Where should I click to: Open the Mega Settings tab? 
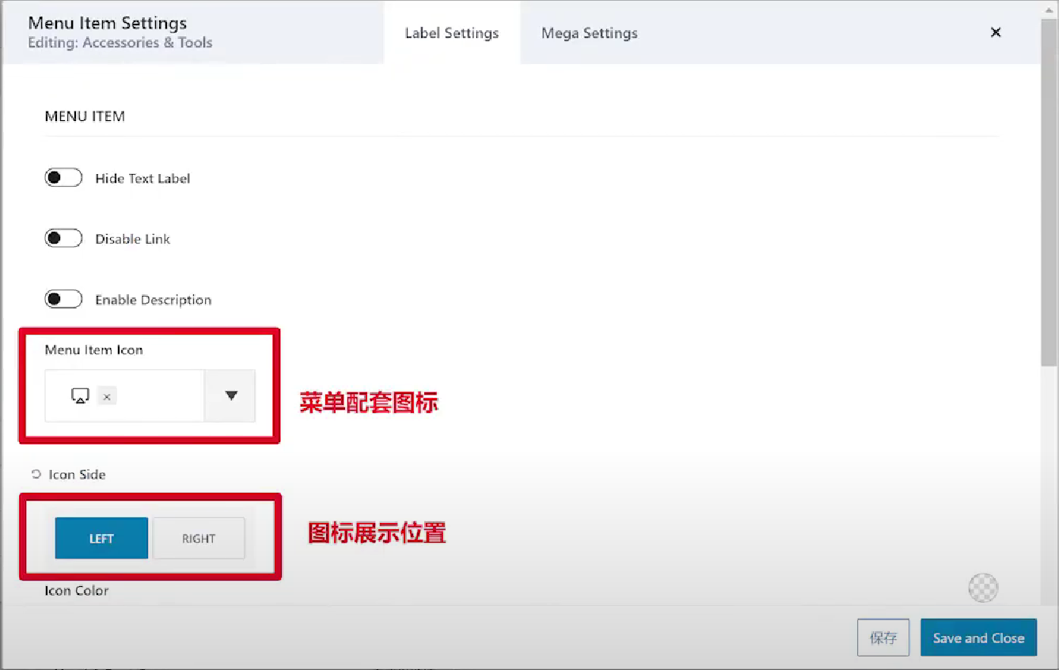pyautogui.click(x=589, y=33)
